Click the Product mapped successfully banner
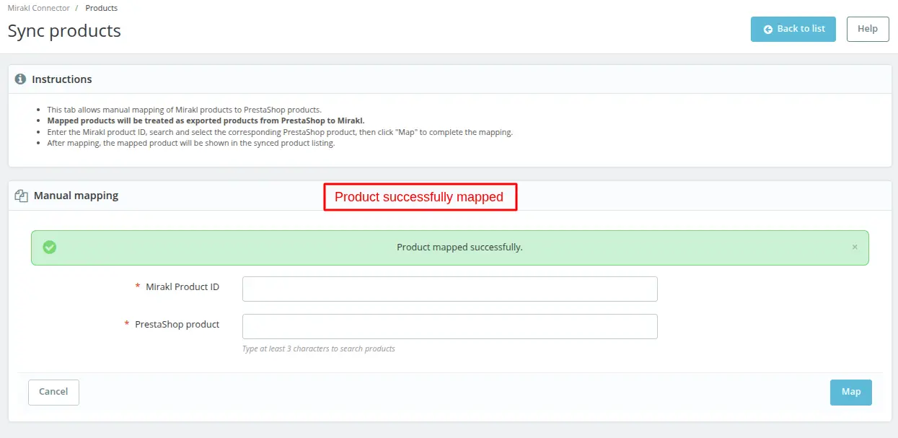The width and height of the screenshot is (898, 438). click(x=459, y=247)
